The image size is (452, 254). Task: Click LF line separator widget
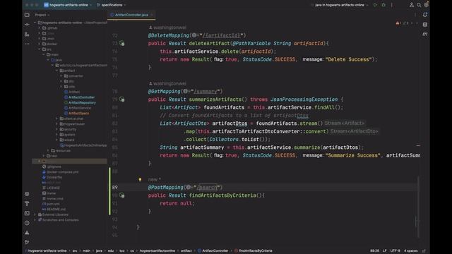click(x=384, y=251)
